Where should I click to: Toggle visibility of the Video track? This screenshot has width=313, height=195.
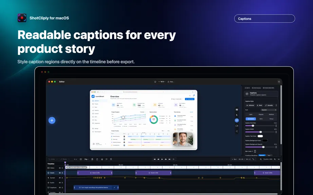(x=60, y=168)
